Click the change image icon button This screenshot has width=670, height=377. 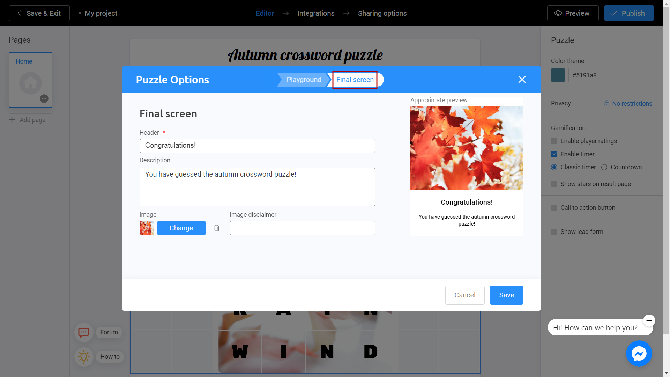tap(181, 227)
